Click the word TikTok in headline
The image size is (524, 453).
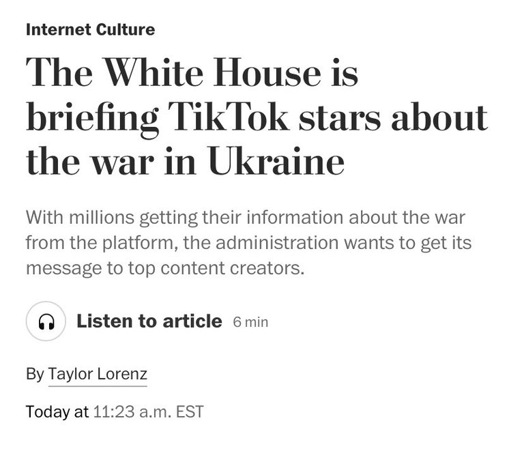tap(229, 117)
